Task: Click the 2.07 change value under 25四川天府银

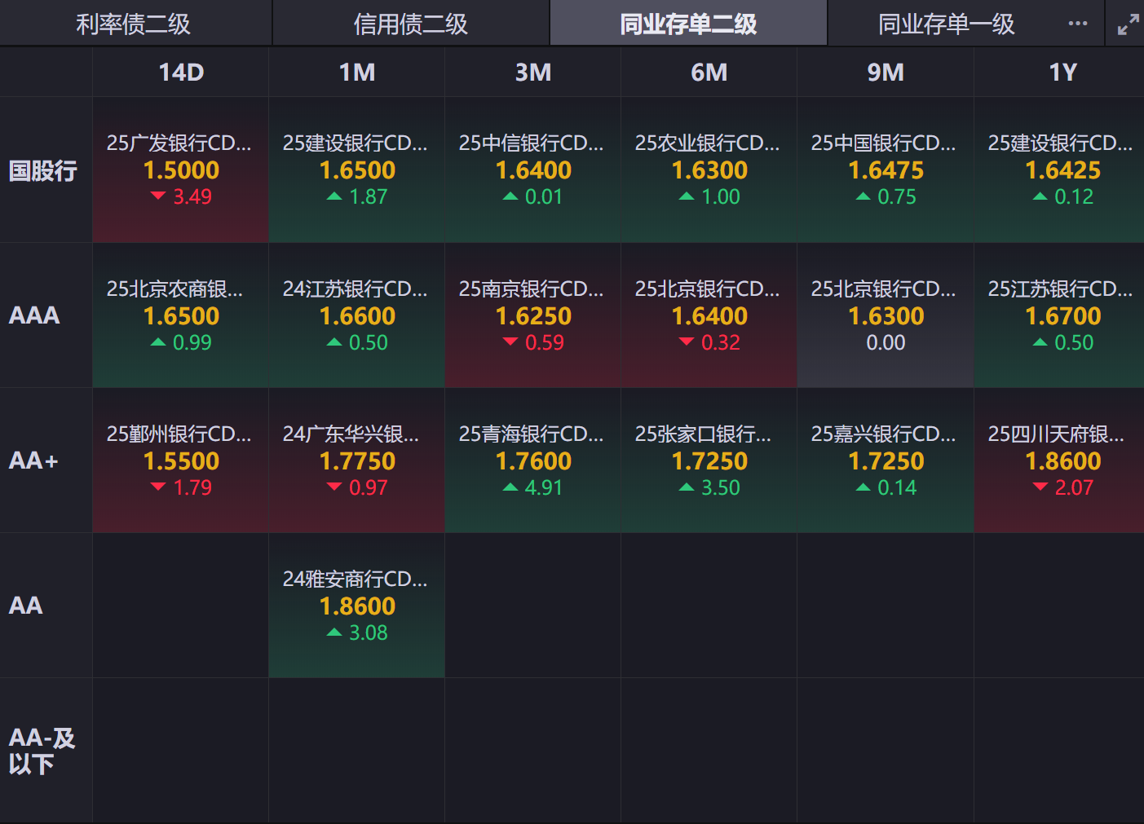Action: [x=1074, y=487]
